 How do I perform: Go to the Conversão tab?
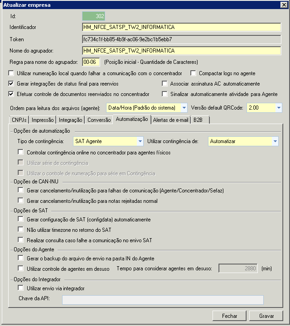tap(99, 120)
